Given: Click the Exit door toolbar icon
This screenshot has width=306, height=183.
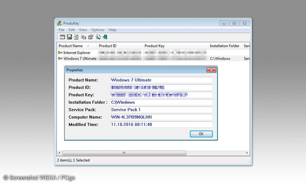Looking at the screenshot, I should coord(105,37).
